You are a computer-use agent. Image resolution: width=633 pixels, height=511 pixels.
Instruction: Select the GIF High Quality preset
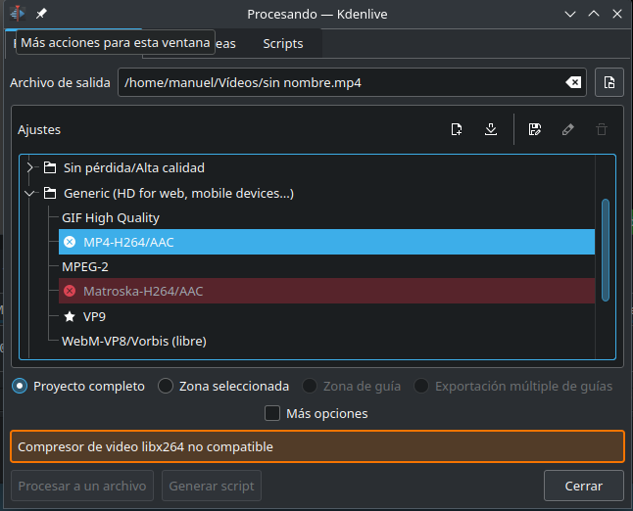(x=111, y=218)
